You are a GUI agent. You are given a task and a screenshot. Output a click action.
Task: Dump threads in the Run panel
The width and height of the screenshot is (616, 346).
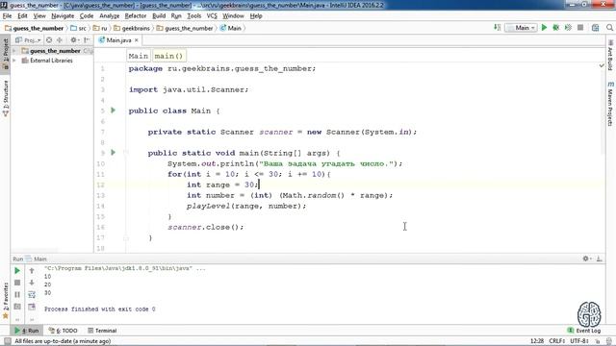(17, 307)
